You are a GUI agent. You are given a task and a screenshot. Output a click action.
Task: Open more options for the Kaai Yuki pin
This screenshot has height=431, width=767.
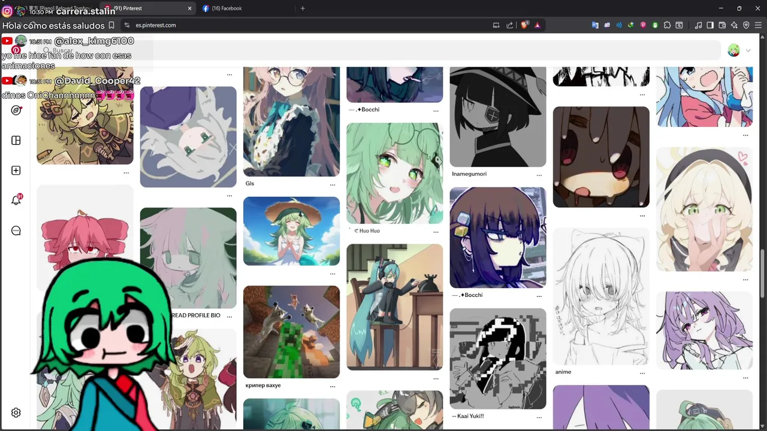click(x=539, y=417)
